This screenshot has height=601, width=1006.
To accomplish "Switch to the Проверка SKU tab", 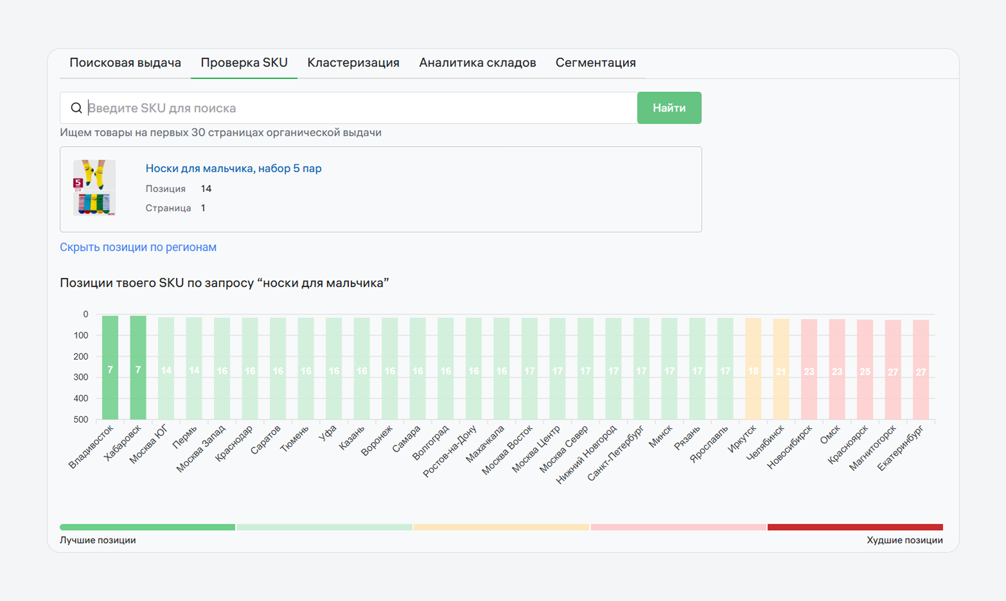I will pos(244,63).
